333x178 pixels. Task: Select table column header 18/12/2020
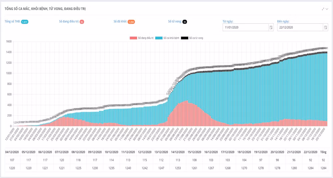244,152
